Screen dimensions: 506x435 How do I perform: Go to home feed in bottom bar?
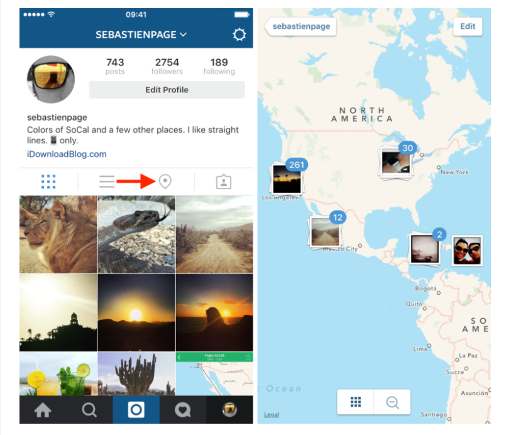[x=43, y=410]
